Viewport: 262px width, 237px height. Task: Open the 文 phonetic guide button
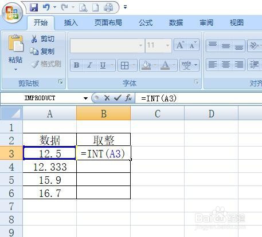(186, 65)
